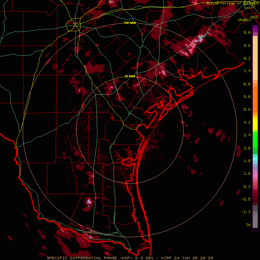Image resolution: width=260 pixels, height=260 pixels.
Task: Click the -0.5 scale value
Action: click(x=246, y=199)
